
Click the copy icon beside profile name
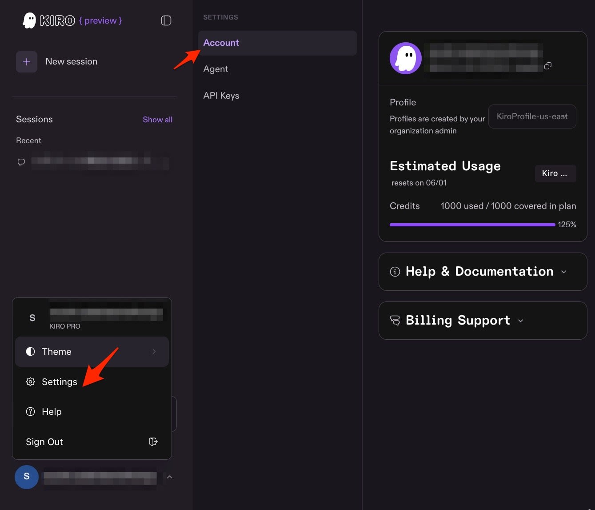[548, 66]
